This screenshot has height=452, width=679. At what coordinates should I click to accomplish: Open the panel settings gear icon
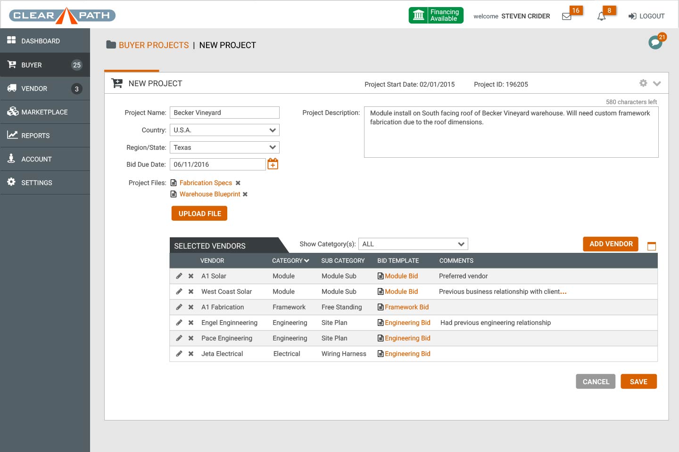pyautogui.click(x=643, y=83)
